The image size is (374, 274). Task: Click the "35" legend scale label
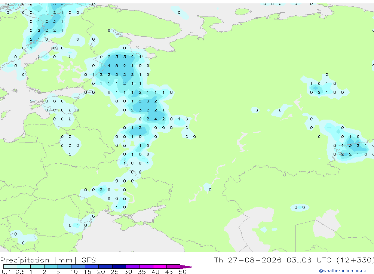[142, 272]
